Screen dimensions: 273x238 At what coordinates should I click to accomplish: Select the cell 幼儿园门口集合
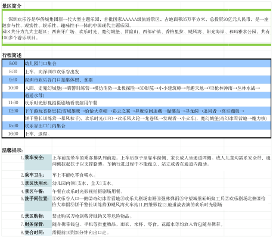[x=148, y=64]
